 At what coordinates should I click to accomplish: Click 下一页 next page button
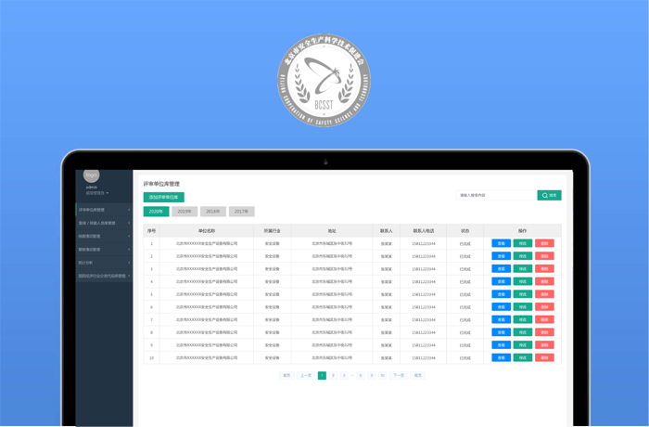[399, 375]
